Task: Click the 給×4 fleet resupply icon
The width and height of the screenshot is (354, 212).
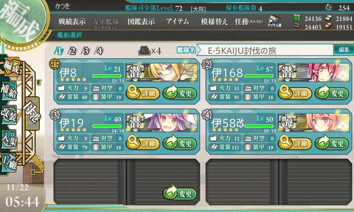Action: coord(150,51)
